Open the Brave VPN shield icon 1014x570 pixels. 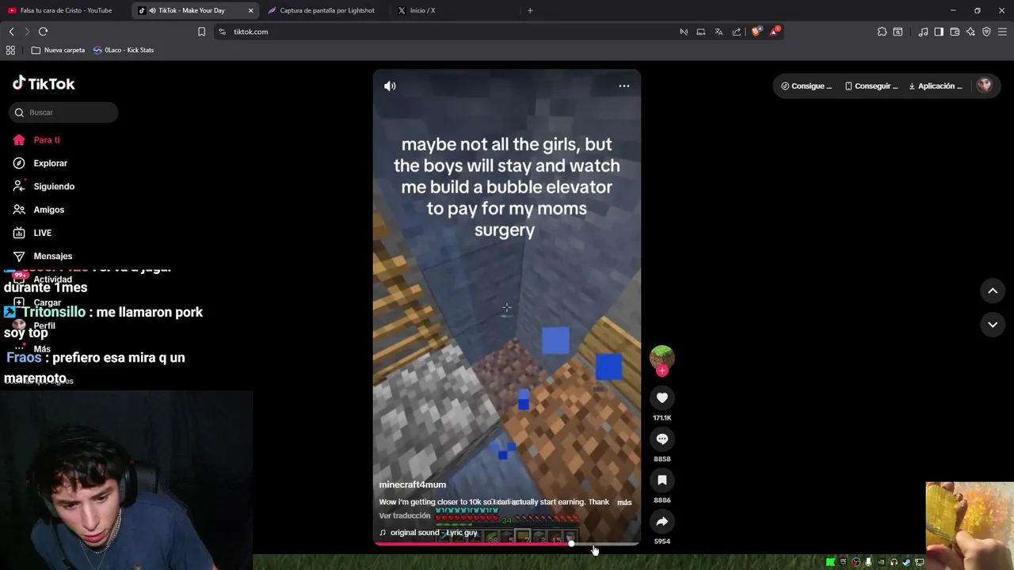(x=986, y=32)
